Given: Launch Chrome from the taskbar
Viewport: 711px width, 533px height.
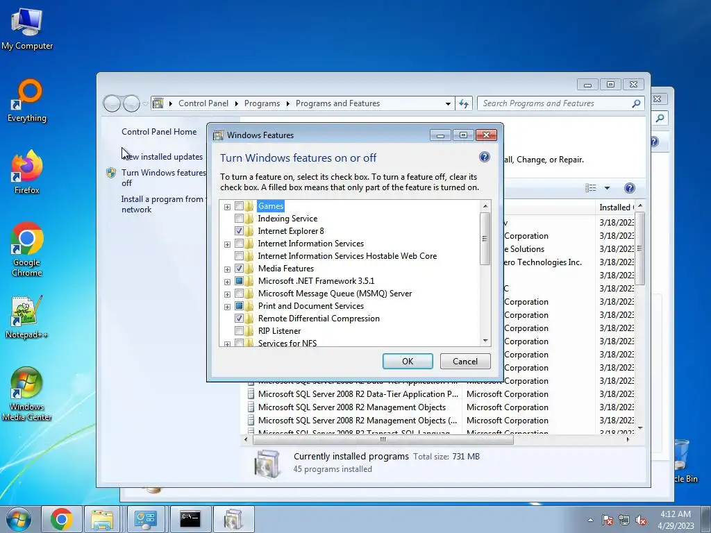Looking at the screenshot, I should coord(62,519).
